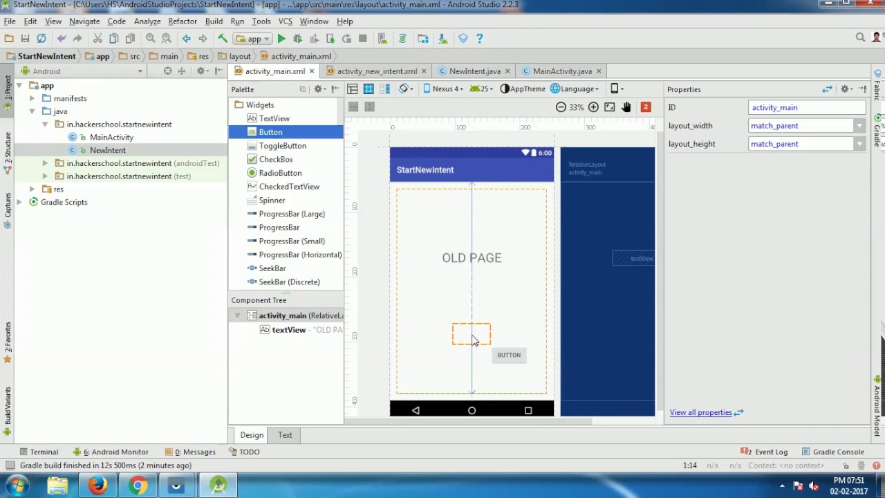
Task: Switch to the NewIntent.java tab
Action: [x=474, y=71]
